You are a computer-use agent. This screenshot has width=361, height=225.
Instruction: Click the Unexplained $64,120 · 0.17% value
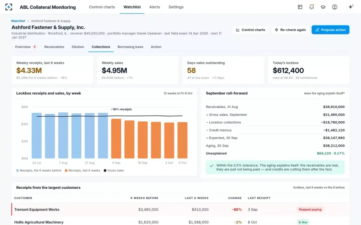click(x=331, y=153)
